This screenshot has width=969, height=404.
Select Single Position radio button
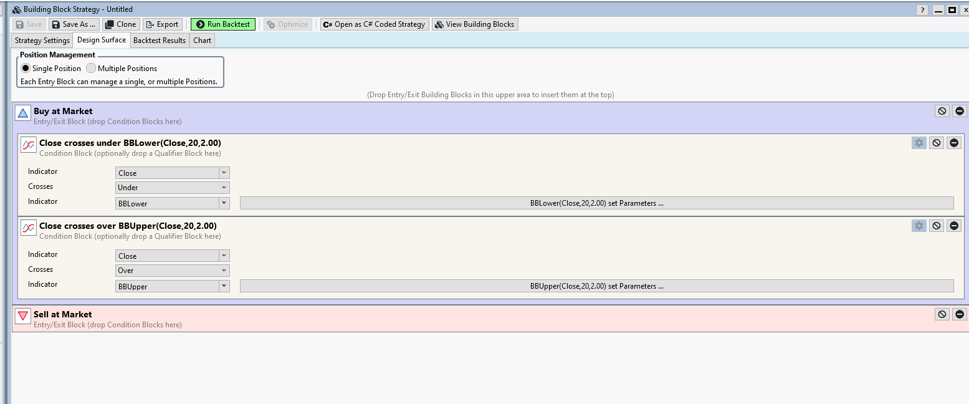(x=26, y=69)
